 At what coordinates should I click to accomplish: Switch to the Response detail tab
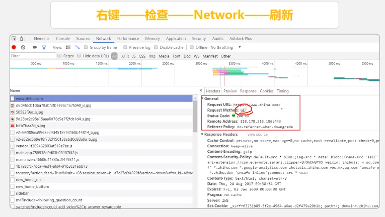248,91
